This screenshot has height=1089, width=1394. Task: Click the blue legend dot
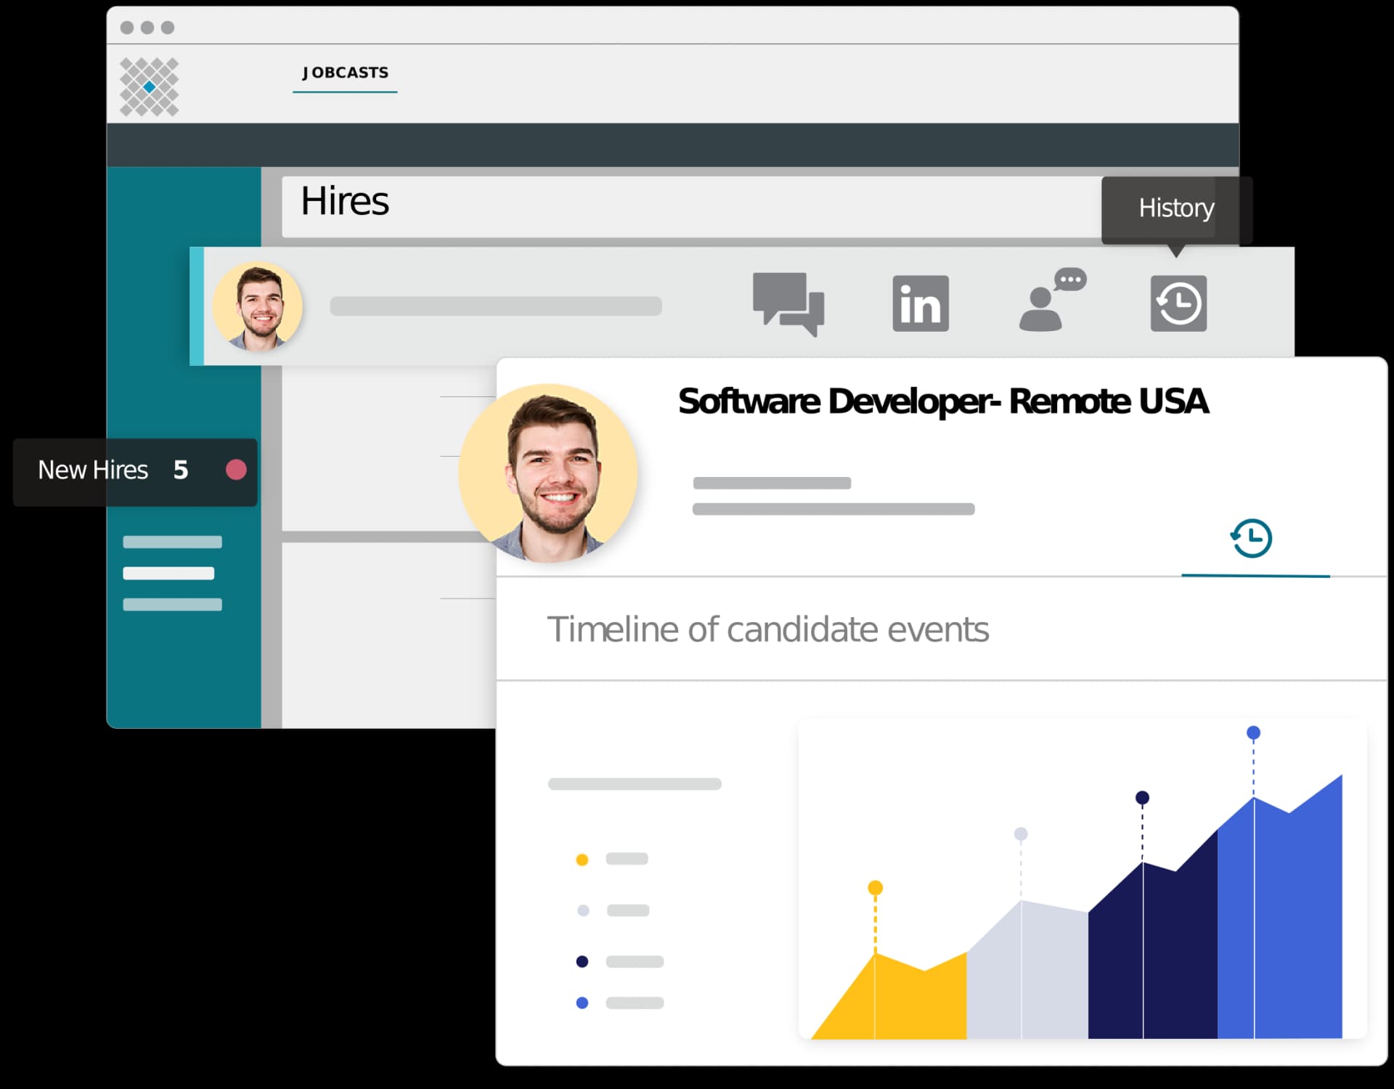[582, 1003]
